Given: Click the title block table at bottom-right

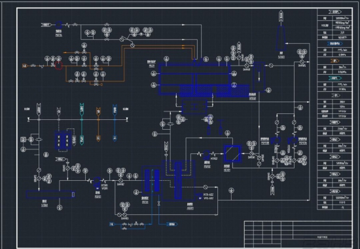Looking at the screenshot, I should [x=298, y=234].
